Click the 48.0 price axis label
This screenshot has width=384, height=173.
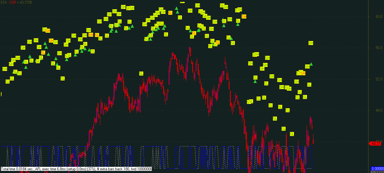pos(379,110)
